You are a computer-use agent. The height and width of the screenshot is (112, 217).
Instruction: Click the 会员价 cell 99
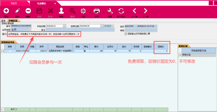[x=110, y=51]
